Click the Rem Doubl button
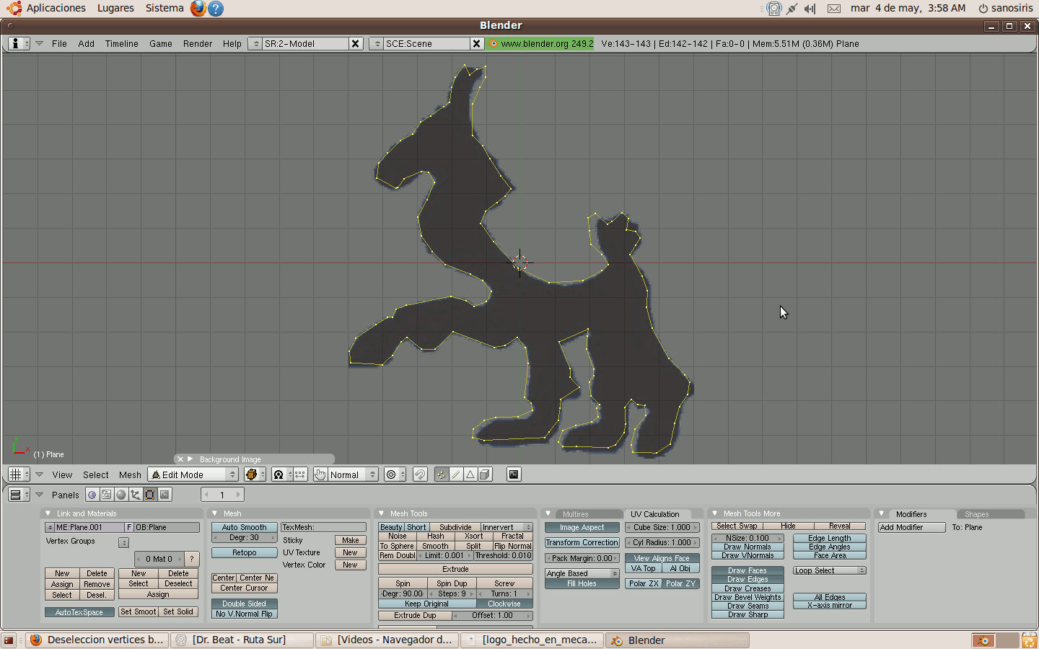 click(398, 555)
